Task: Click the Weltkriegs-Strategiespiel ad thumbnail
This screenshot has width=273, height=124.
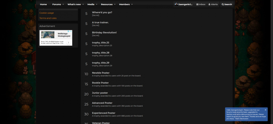Action: click(x=48, y=35)
